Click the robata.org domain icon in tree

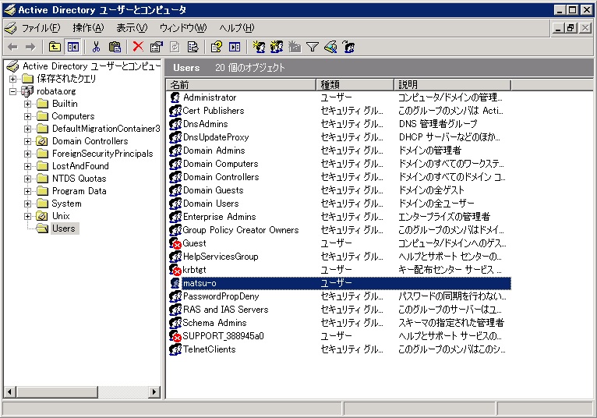tap(27, 91)
